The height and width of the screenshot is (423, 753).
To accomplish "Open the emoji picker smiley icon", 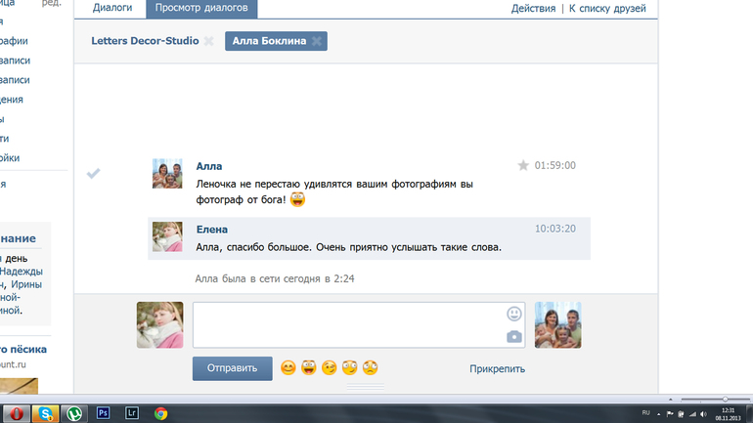I will [513, 314].
